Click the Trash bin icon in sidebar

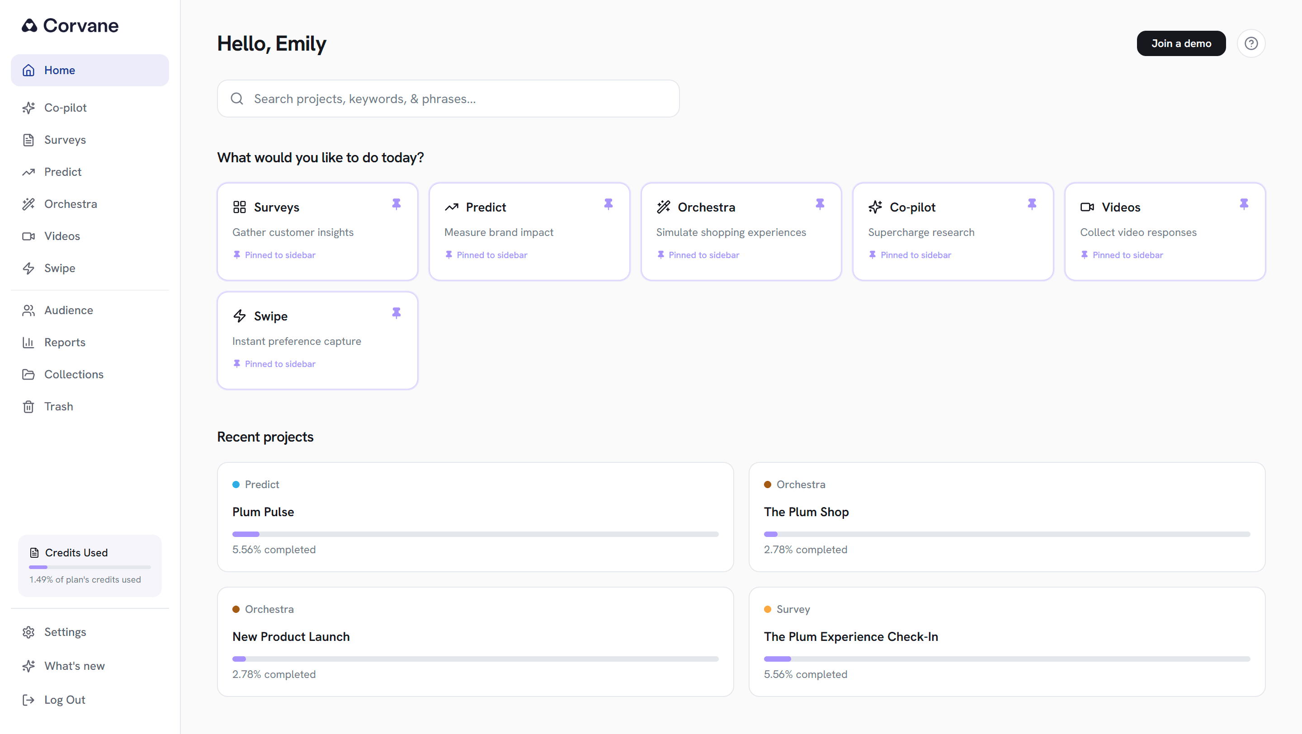click(x=28, y=407)
